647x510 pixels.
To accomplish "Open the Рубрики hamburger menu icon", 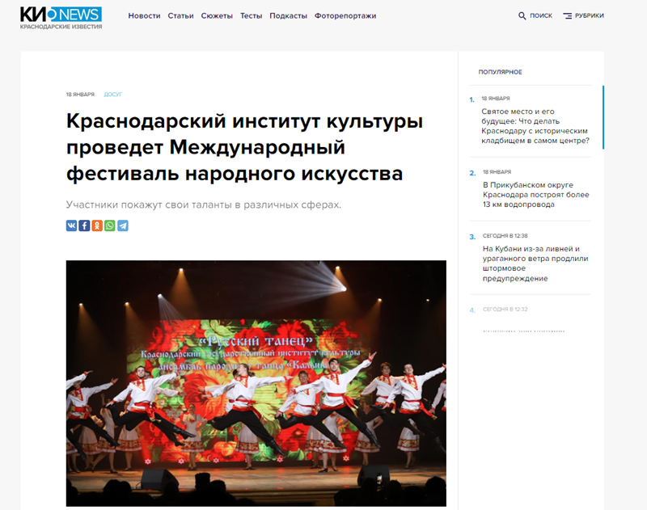I will coord(568,15).
